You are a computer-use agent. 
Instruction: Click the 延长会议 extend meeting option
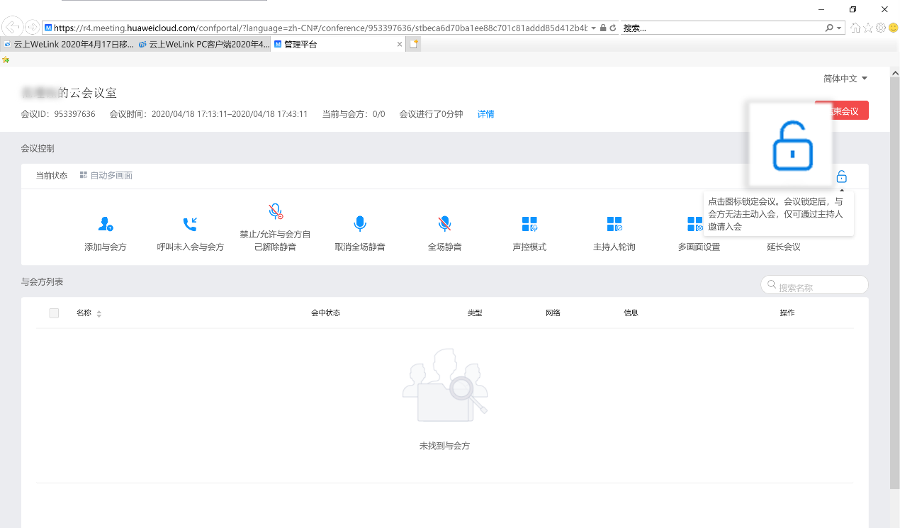point(783,247)
